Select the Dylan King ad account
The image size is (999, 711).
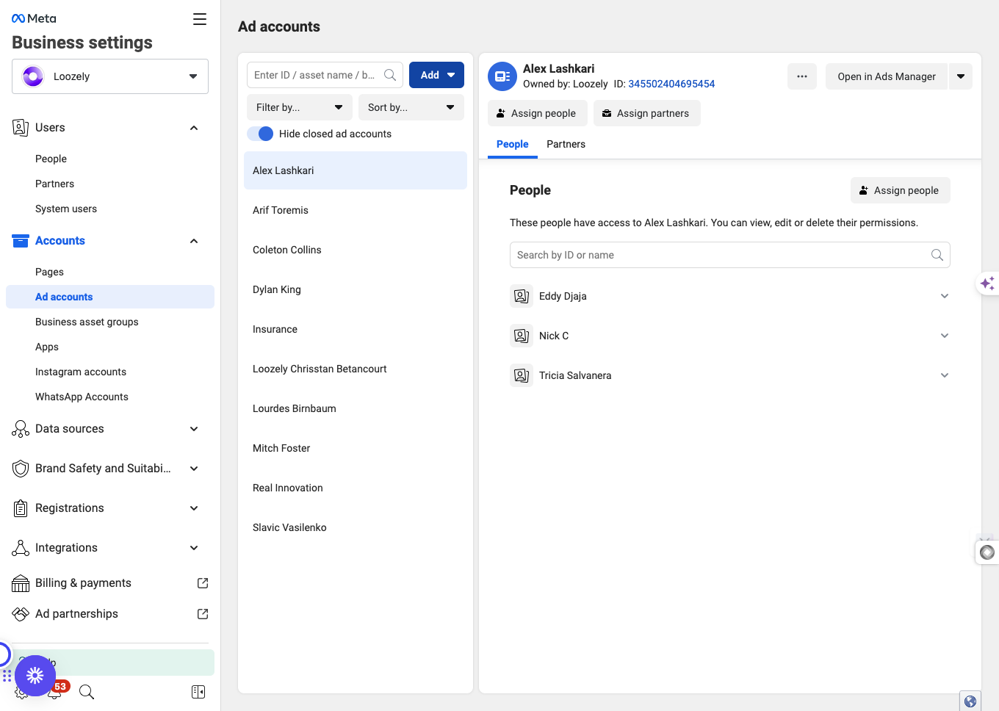pos(356,289)
